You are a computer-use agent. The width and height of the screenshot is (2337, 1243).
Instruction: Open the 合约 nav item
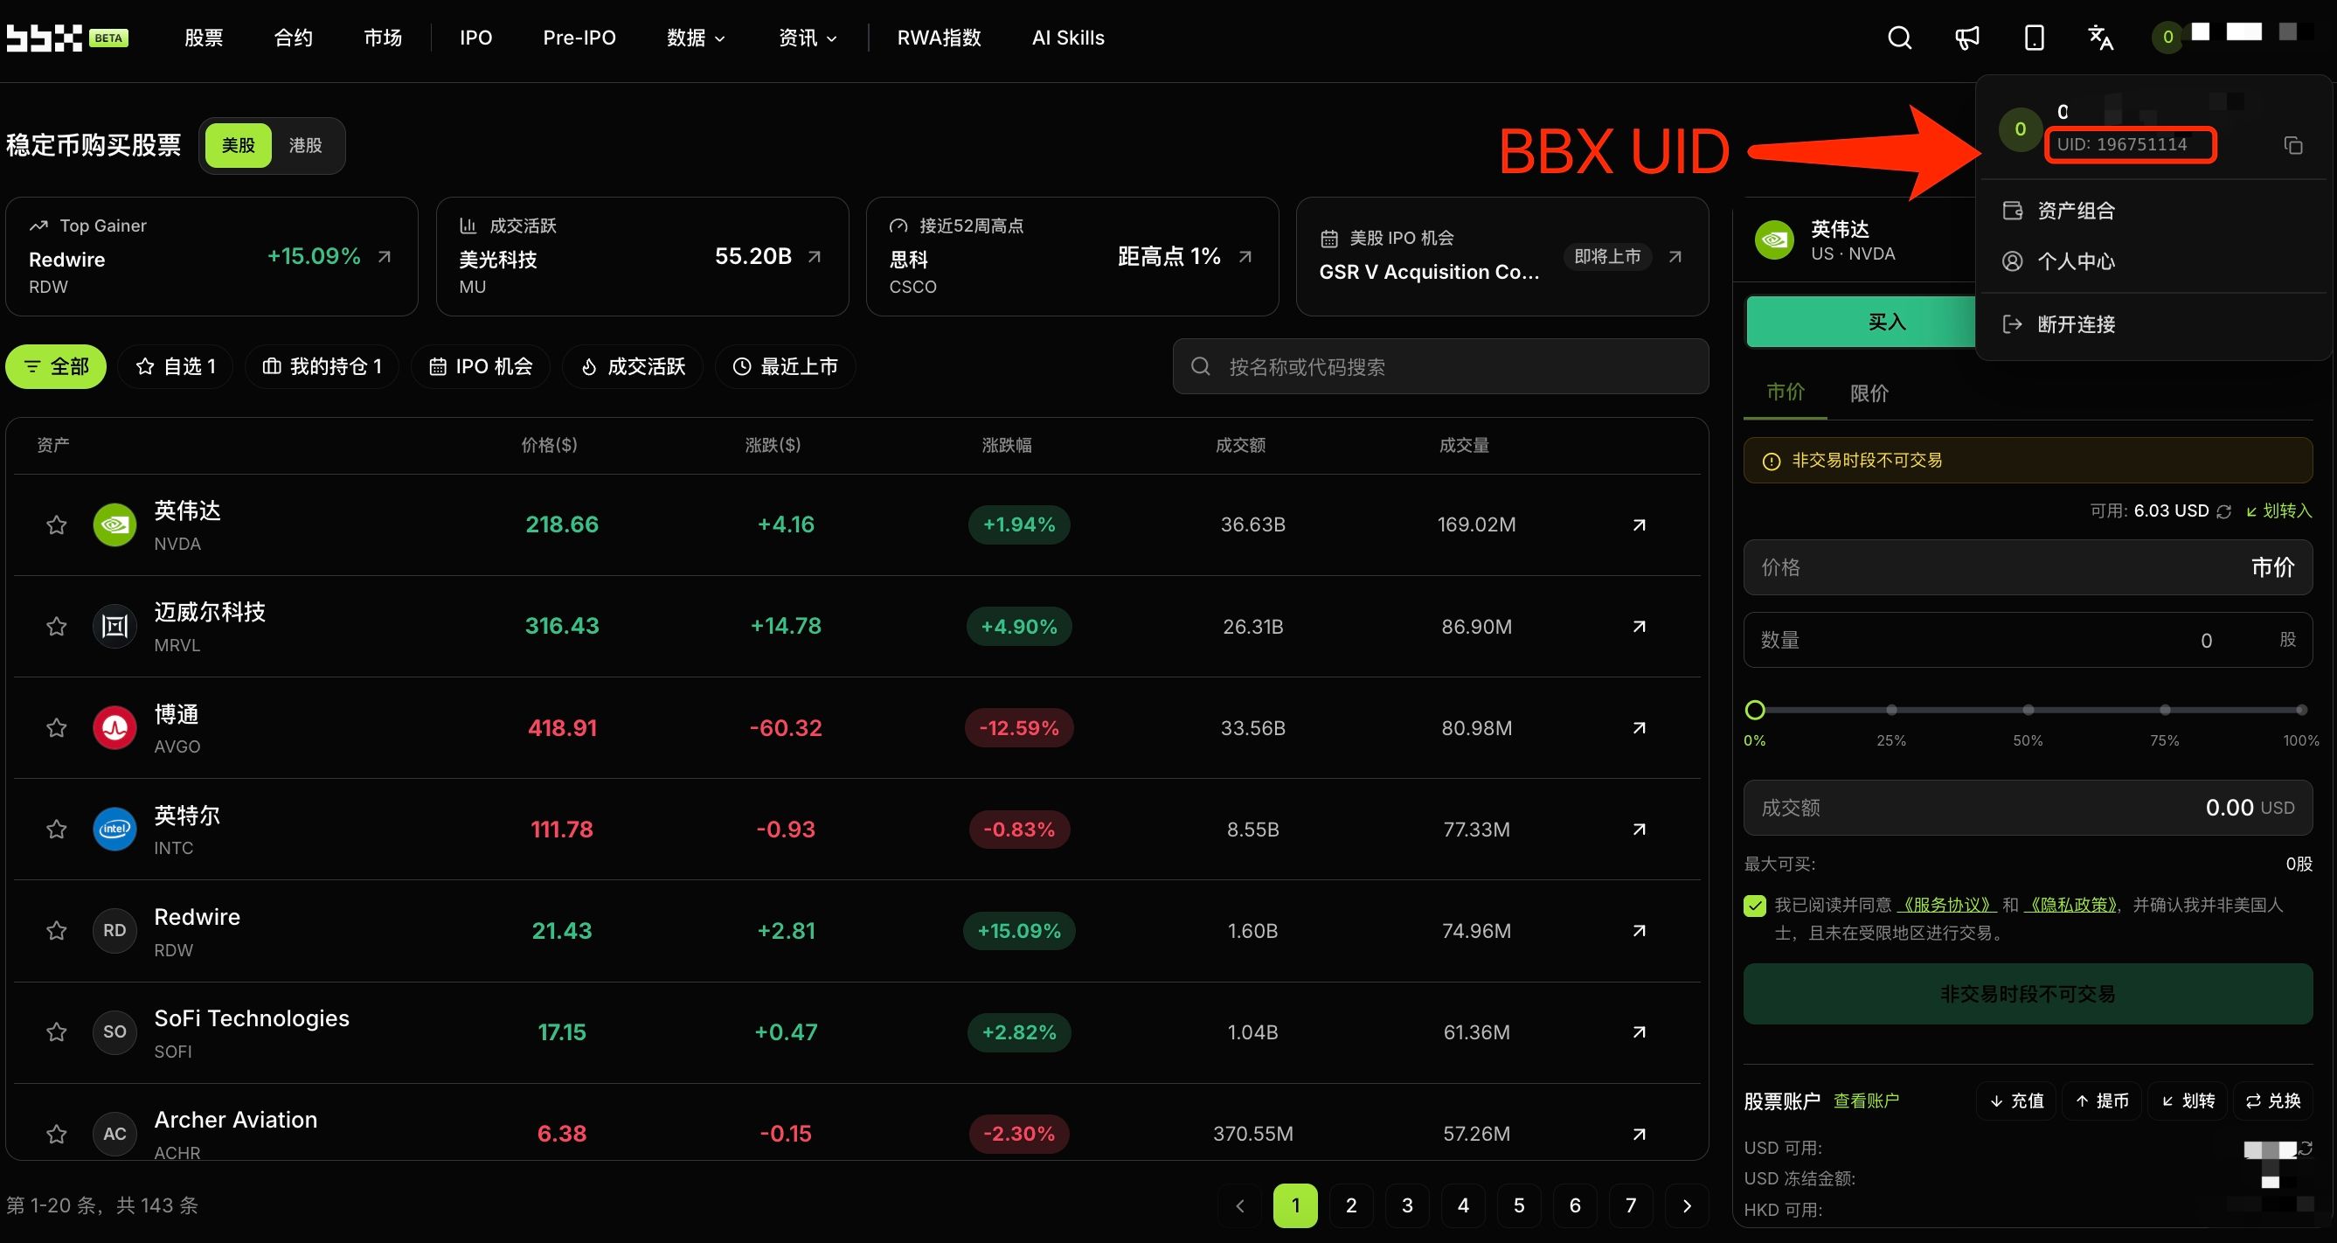293,38
